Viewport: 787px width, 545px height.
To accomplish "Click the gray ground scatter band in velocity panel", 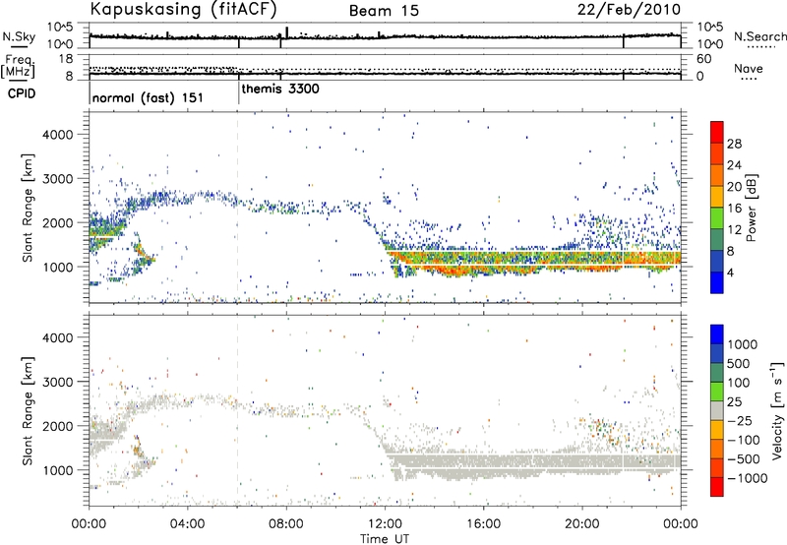I will coord(533,465).
